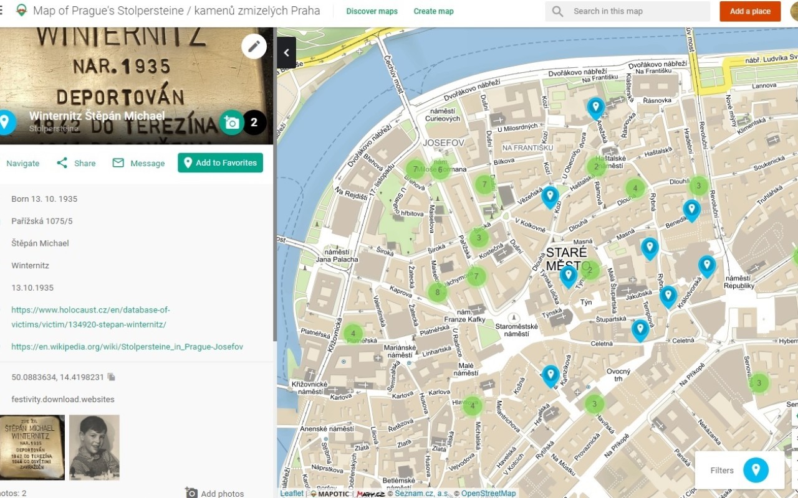Image resolution: width=798 pixels, height=498 pixels.
Task: Select blue marker near Anežská street
Action: [596, 108]
